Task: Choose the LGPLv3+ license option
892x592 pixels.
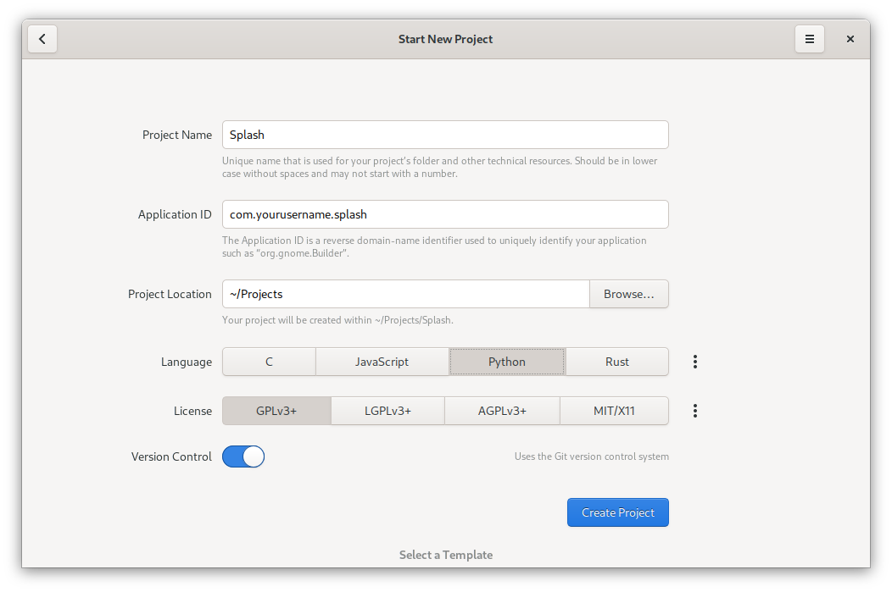Action: (x=387, y=411)
